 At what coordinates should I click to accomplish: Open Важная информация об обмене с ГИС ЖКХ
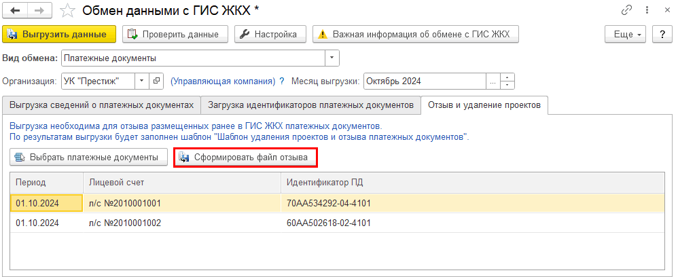coord(414,34)
